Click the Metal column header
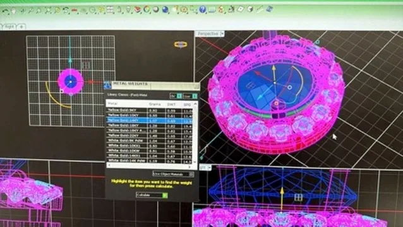The image size is (403, 227). 113,103
